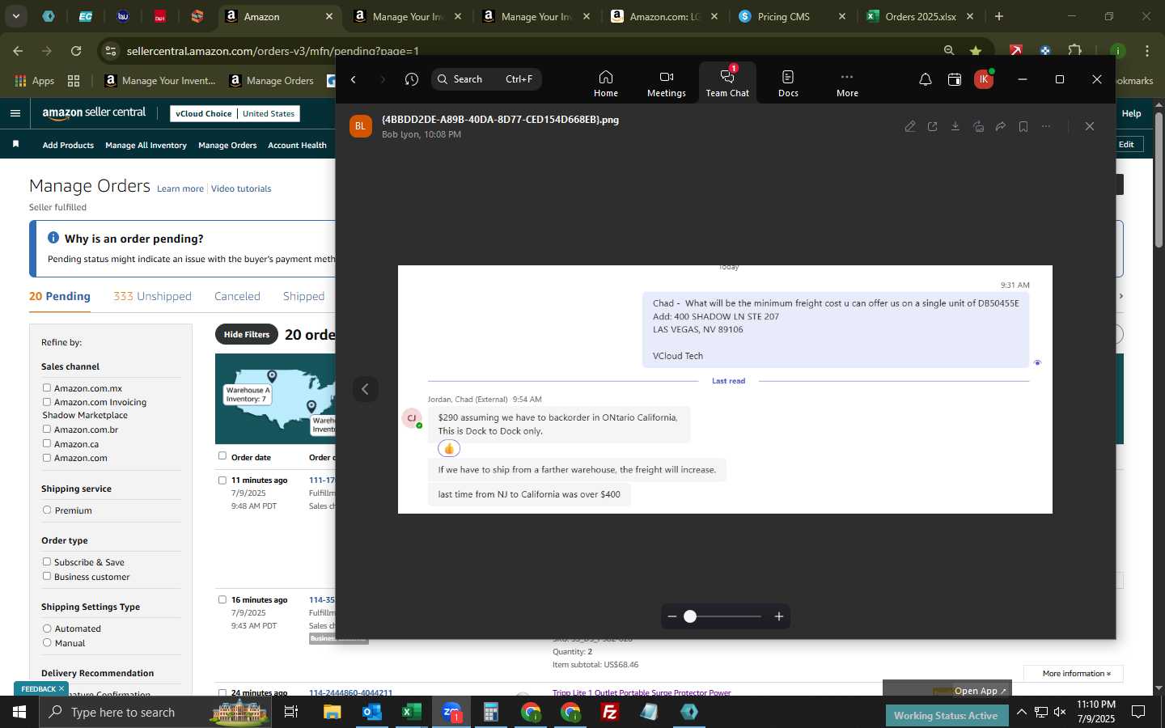Open the Seller Central hamburger menu
Image resolution: width=1165 pixels, height=728 pixels.
(15, 113)
